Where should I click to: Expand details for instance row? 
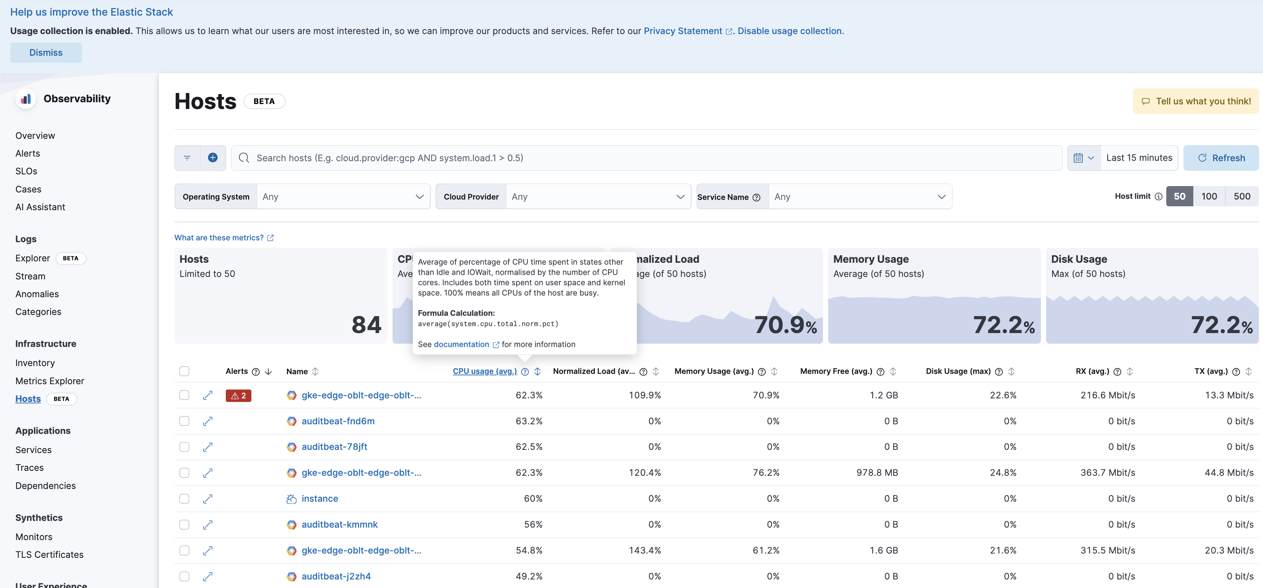tap(208, 499)
